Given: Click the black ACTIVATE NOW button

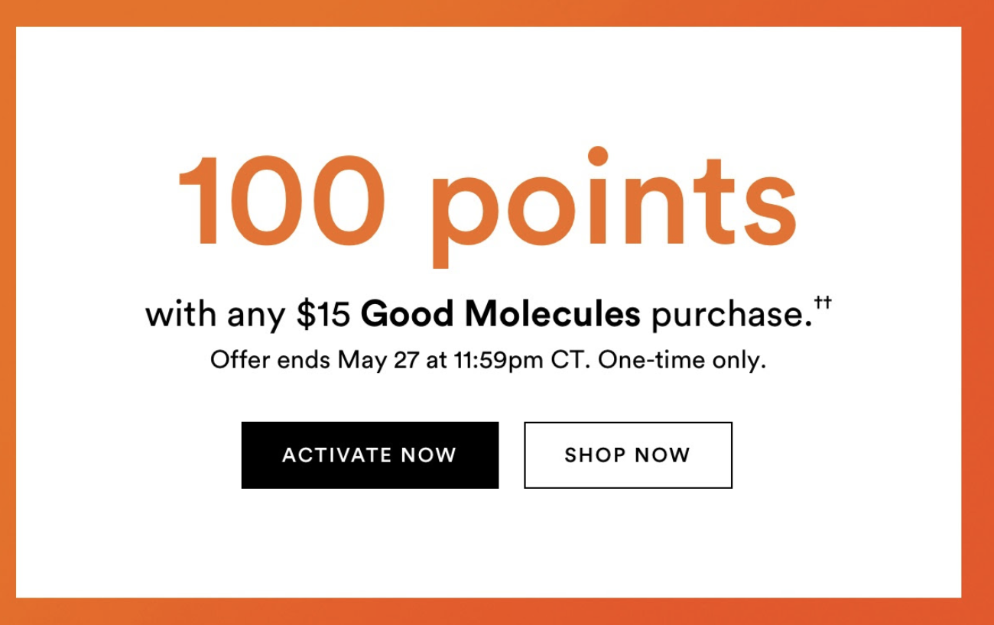Looking at the screenshot, I should click(x=369, y=455).
